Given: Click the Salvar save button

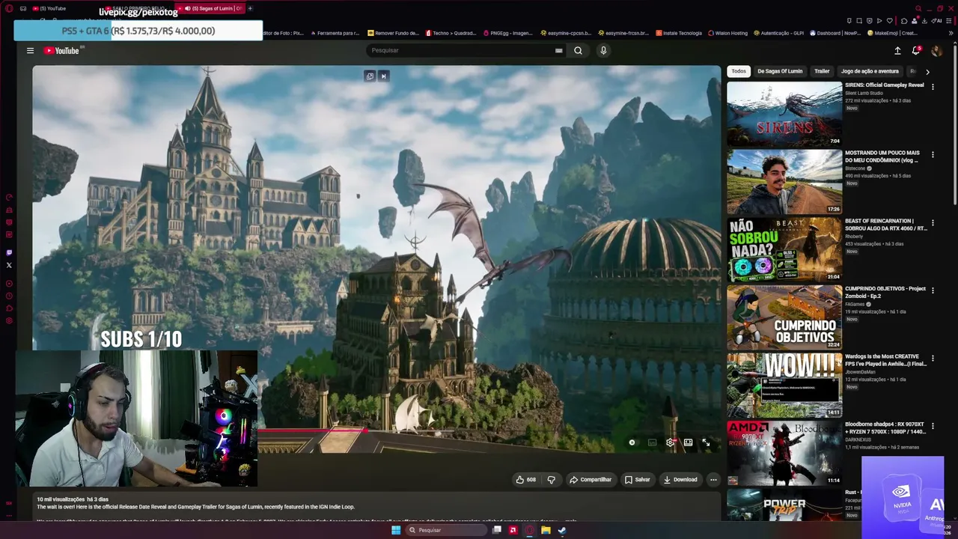Looking at the screenshot, I should click(x=638, y=479).
